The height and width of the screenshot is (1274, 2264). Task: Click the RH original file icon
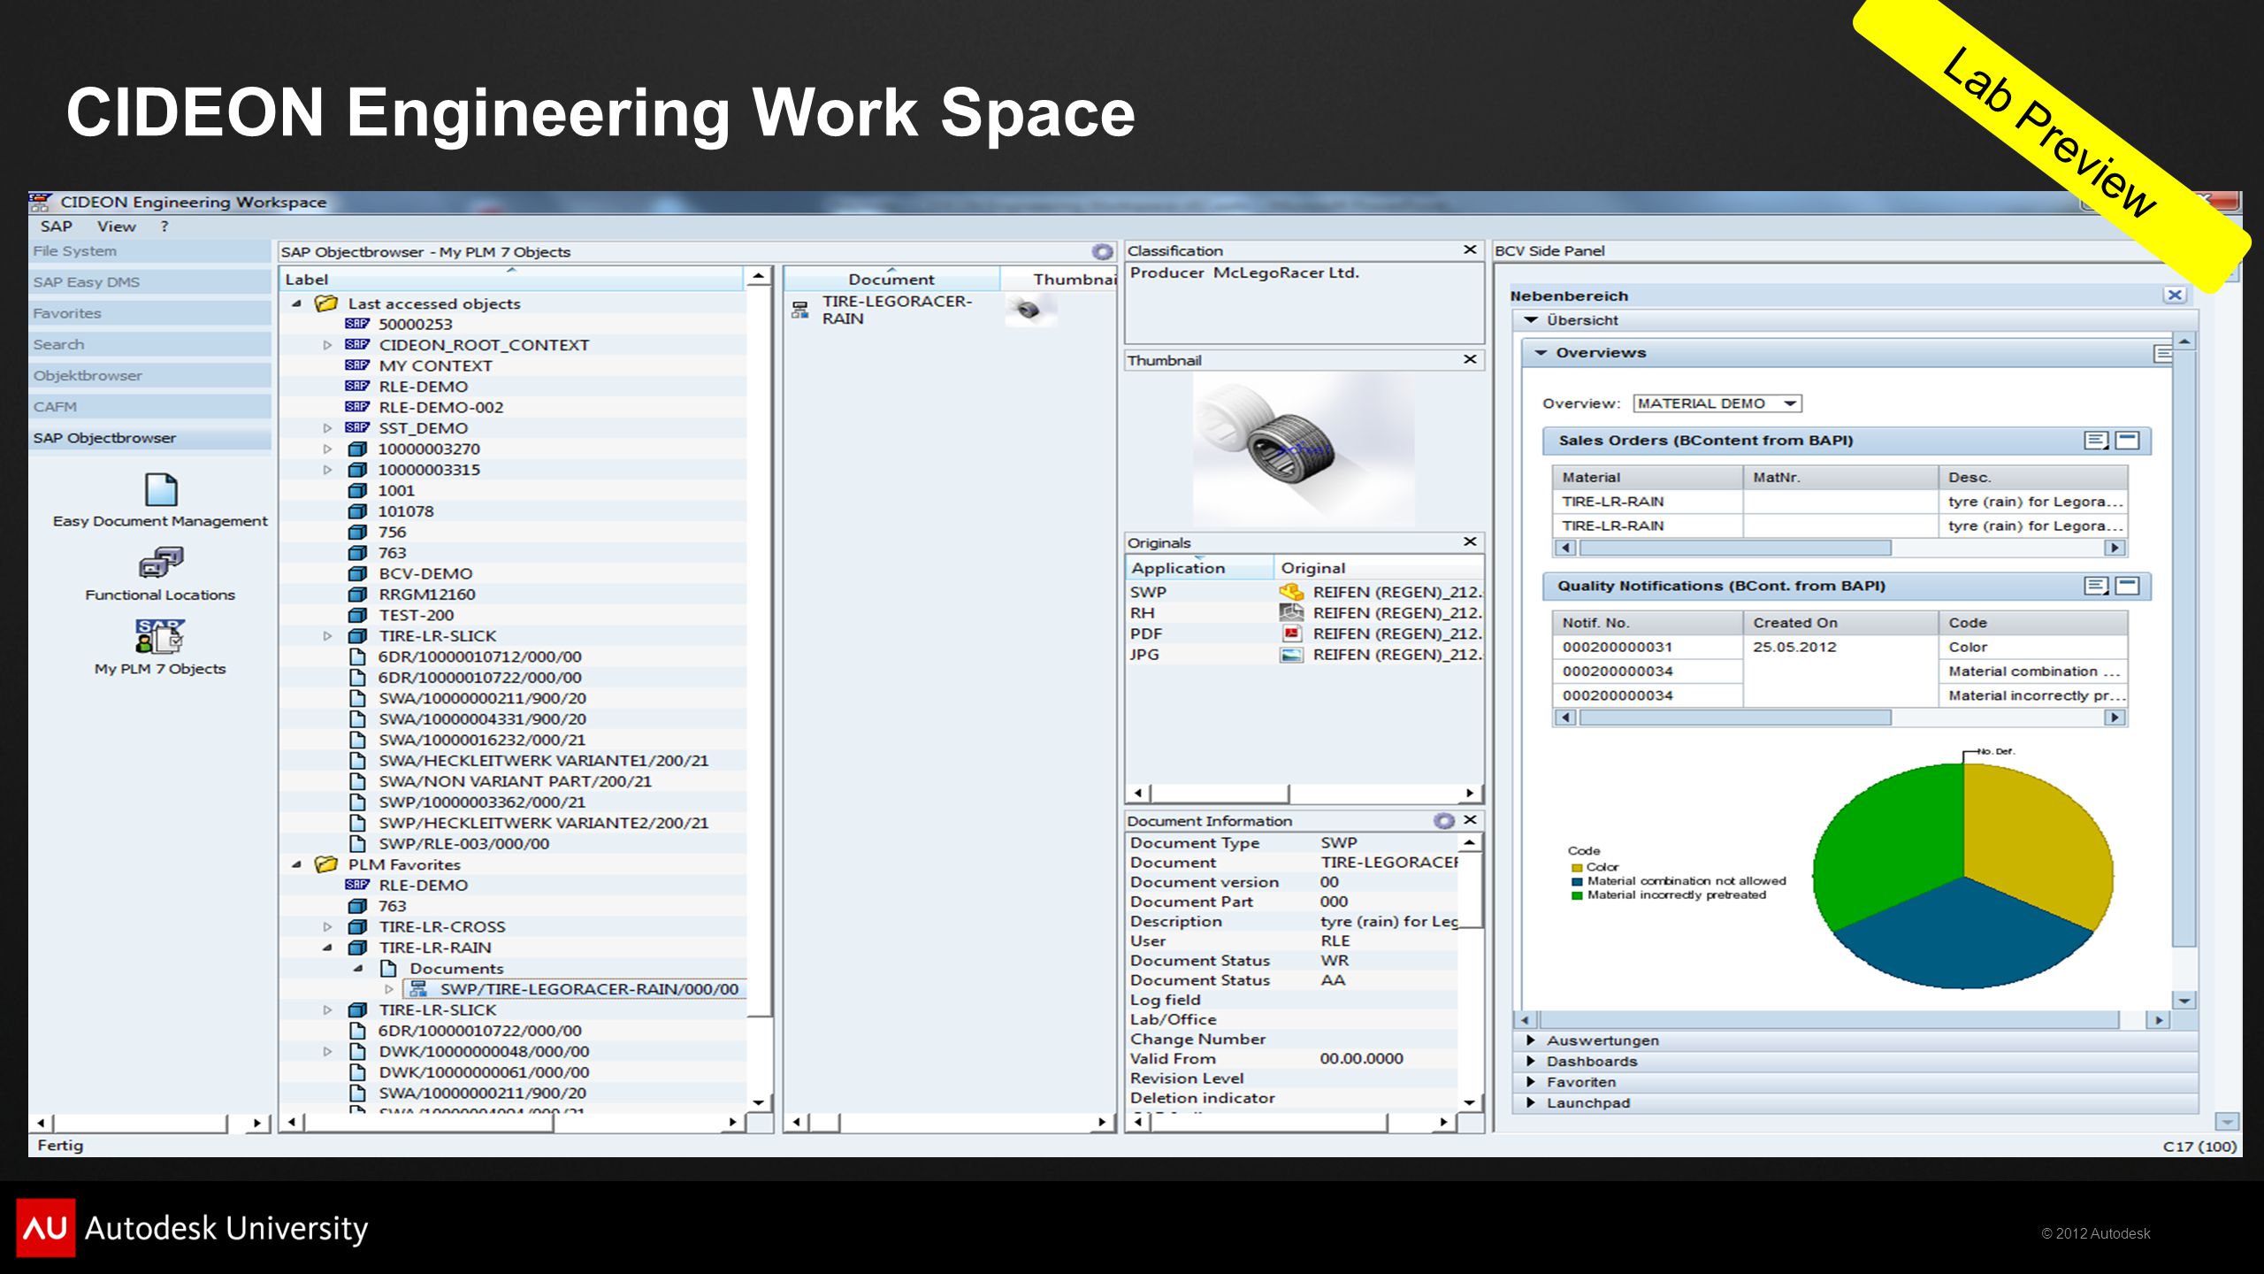point(1291,612)
